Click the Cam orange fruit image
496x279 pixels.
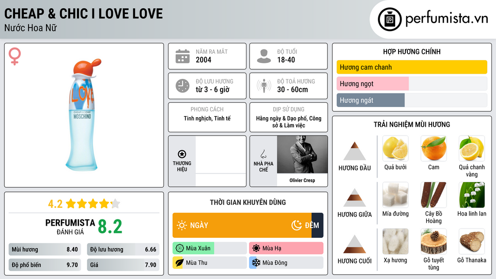point(434,148)
